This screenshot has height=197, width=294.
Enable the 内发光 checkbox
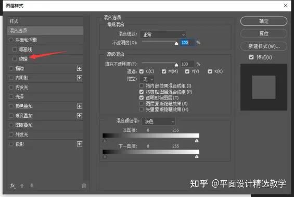(11, 87)
